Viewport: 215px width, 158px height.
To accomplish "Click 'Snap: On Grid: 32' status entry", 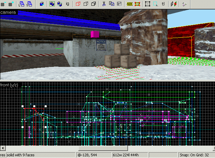I will point(194,155).
